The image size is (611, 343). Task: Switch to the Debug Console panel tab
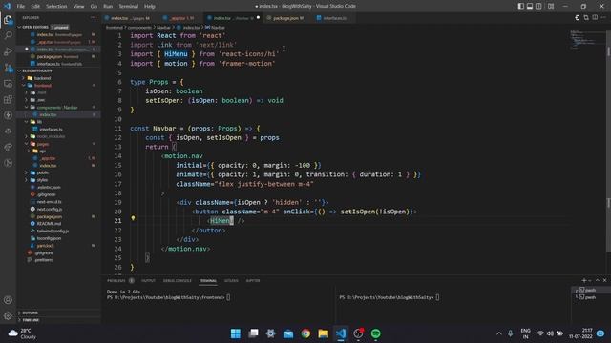click(178, 280)
